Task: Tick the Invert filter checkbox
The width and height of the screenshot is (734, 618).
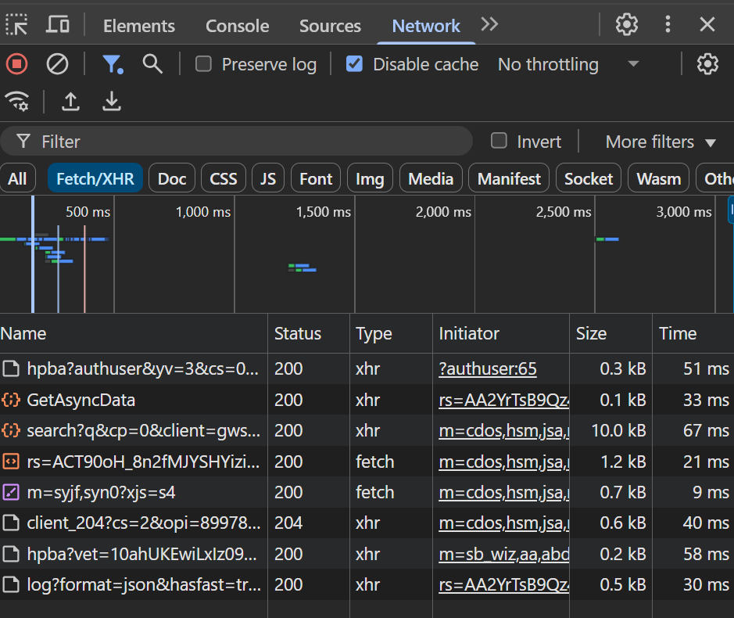Action: (x=499, y=141)
